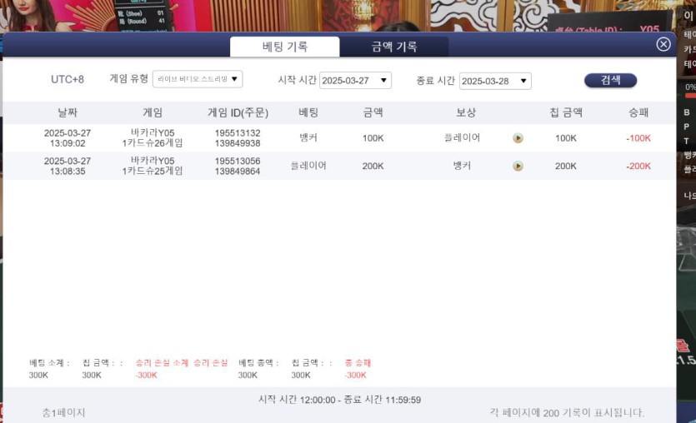Select game ID 195513056 in second row
The height and width of the screenshot is (423, 696).
(238, 161)
